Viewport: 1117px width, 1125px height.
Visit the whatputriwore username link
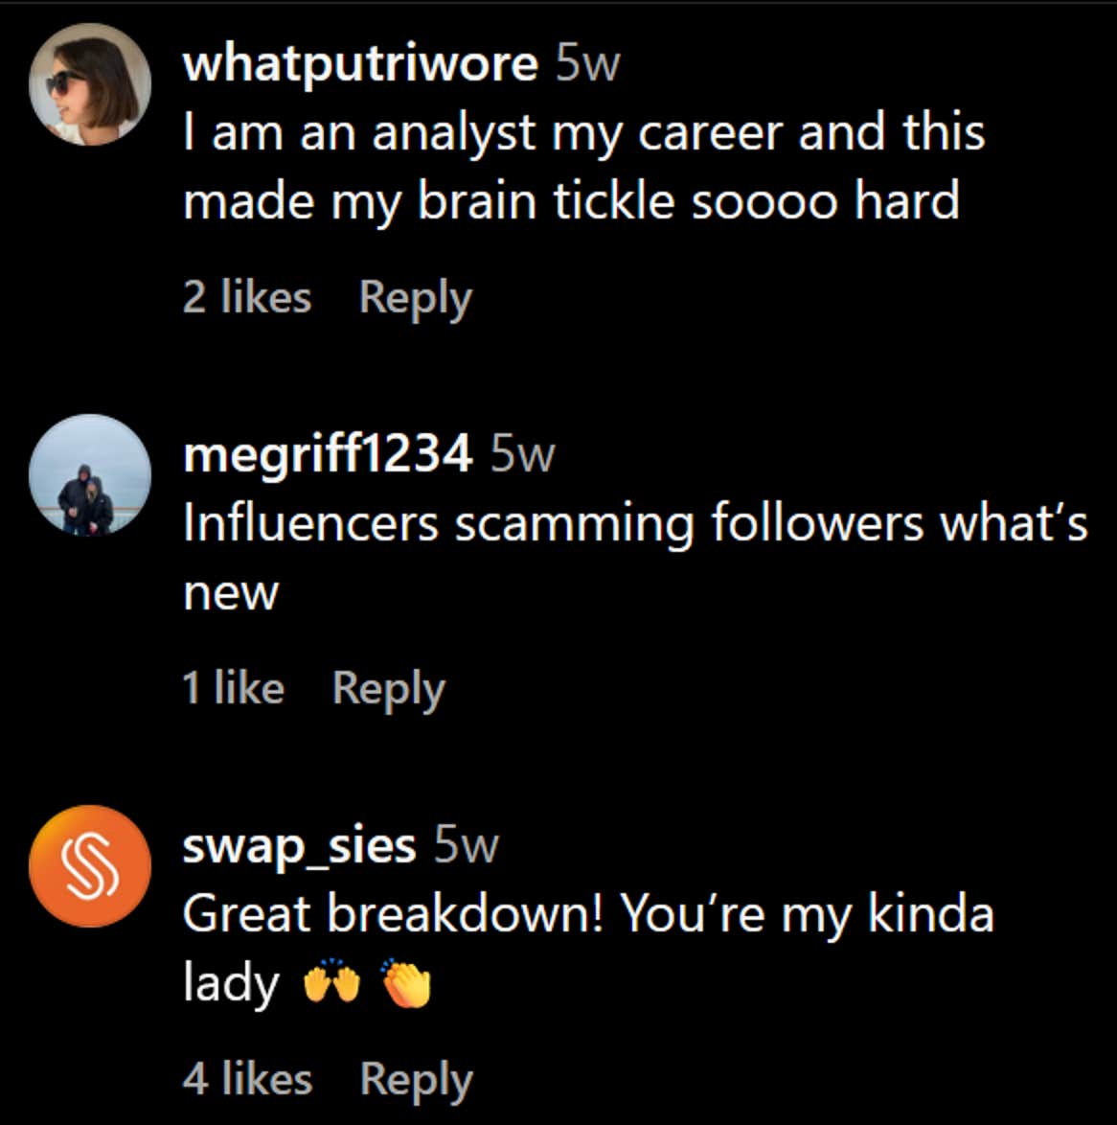click(360, 64)
